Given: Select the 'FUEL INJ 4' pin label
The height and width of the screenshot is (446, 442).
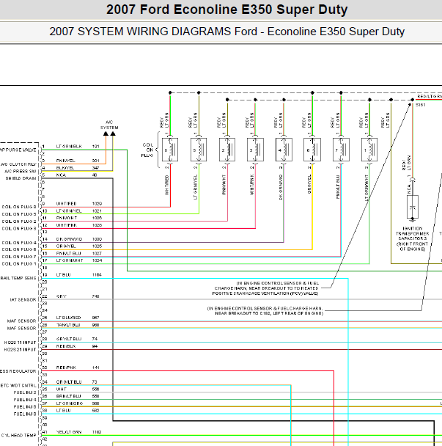Looking at the screenshot, I should (x=25, y=400).
